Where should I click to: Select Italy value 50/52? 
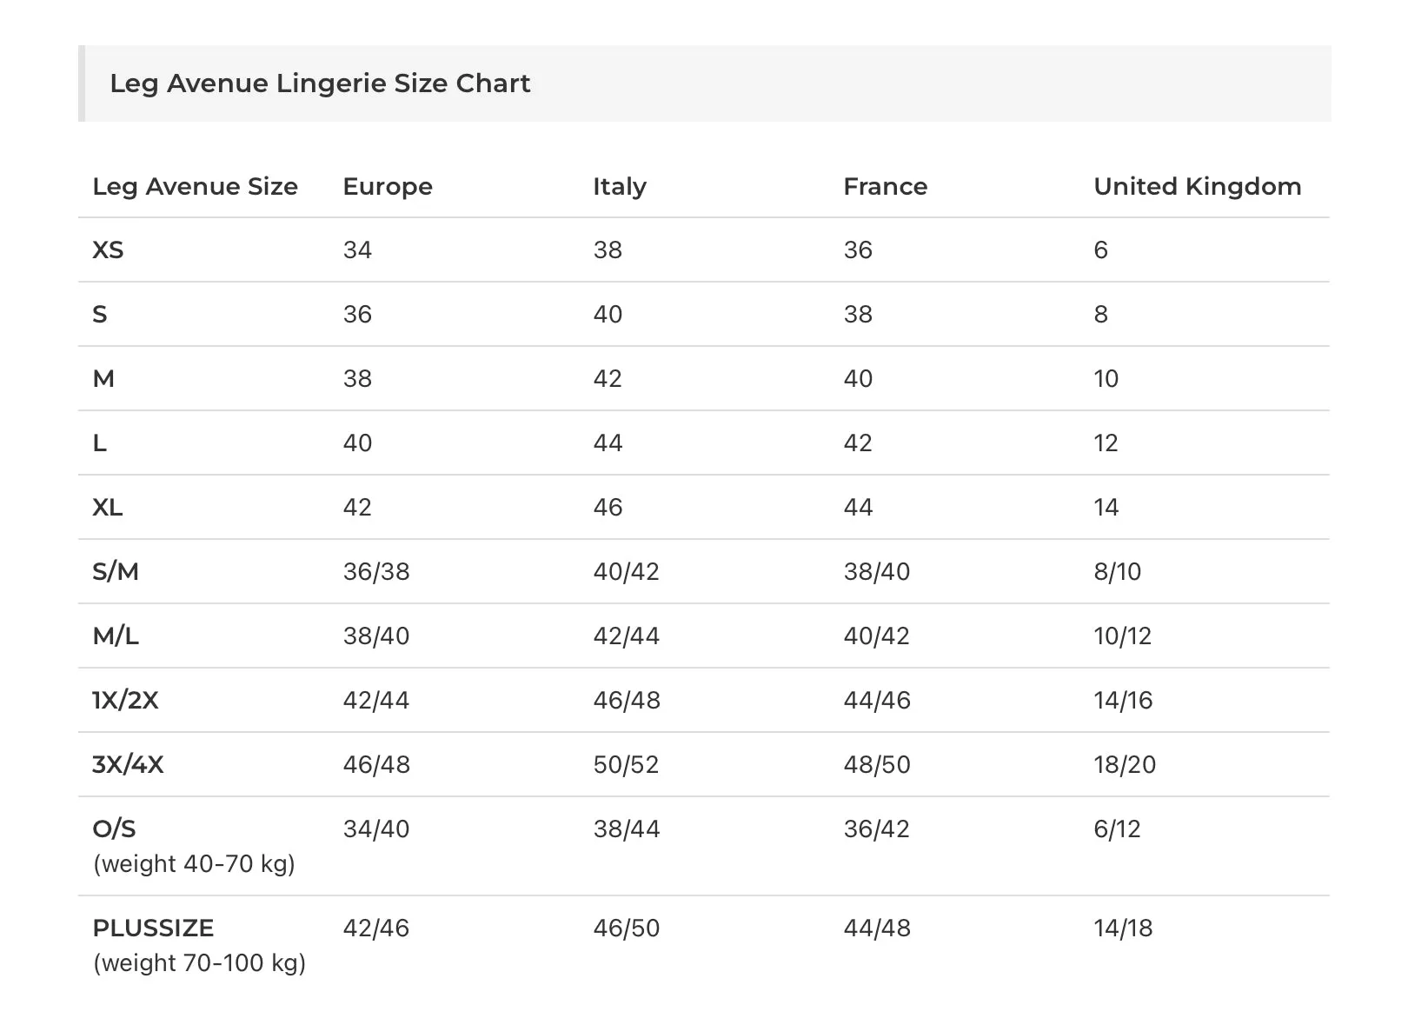tap(627, 765)
